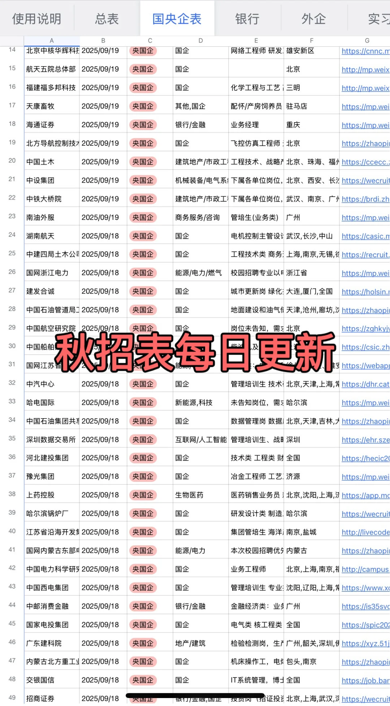390x706 pixels.
Task: Select the cell "哈电国际"
Action: click(52, 402)
